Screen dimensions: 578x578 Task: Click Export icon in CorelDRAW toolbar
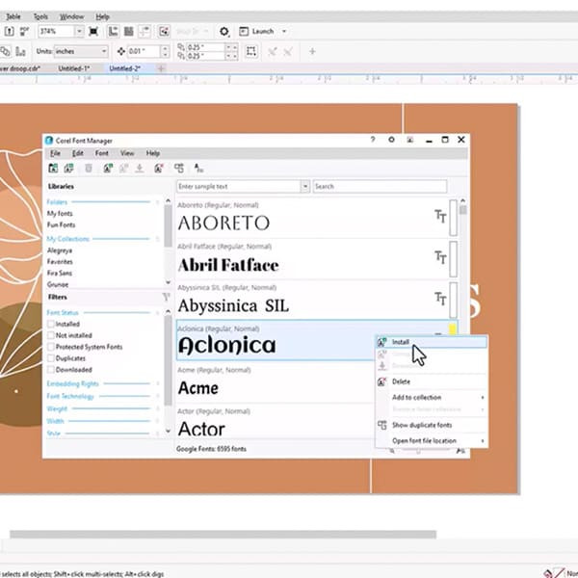[x=10, y=32]
